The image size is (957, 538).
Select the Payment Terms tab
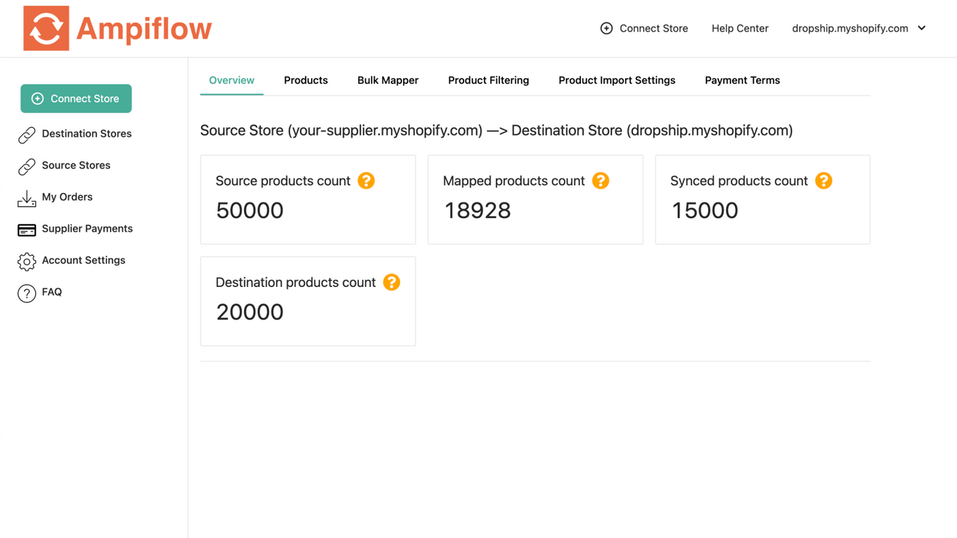742,80
